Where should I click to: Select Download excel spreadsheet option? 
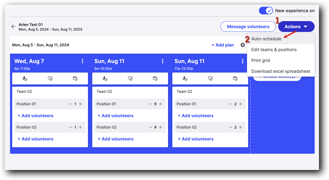[281, 71]
